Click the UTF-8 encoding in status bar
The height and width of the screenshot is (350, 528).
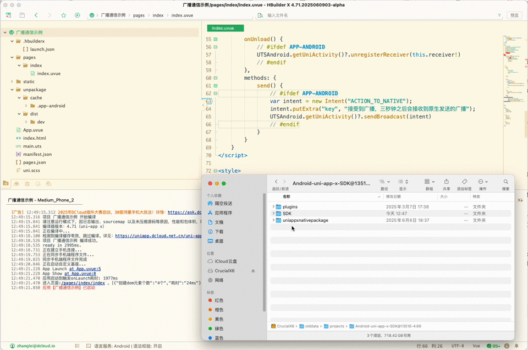pyautogui.click(x=458, y=346)
